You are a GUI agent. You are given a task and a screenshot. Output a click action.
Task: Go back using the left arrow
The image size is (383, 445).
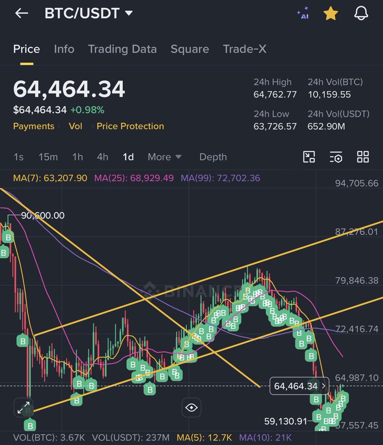(x=22, y=13)
